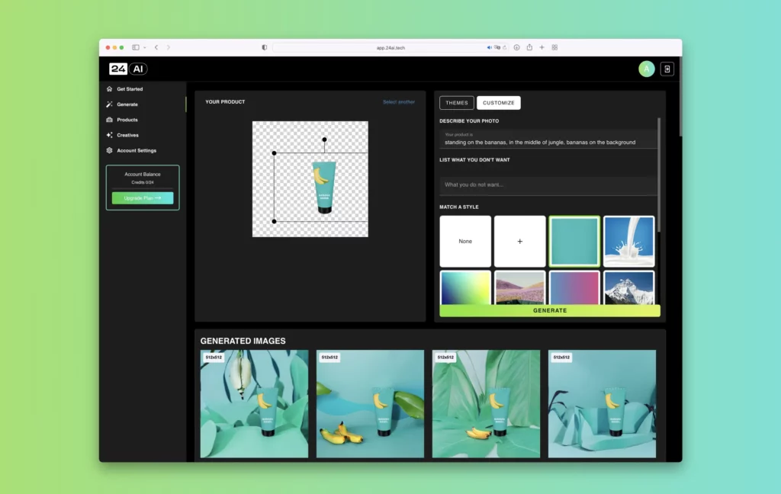Open Account Settings in the sidebar
Image resolution: width=781 pixels, height=494 pixels.
pyautogui.click(x=137, y=150)
